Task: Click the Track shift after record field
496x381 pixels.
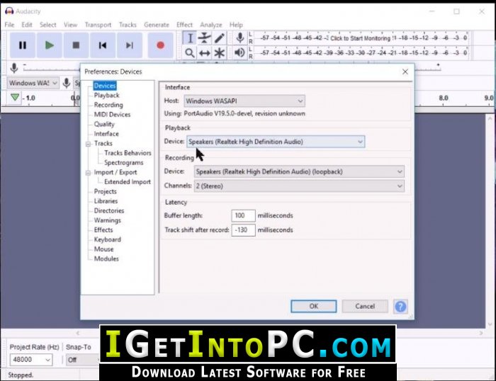Action: (243, 230)
